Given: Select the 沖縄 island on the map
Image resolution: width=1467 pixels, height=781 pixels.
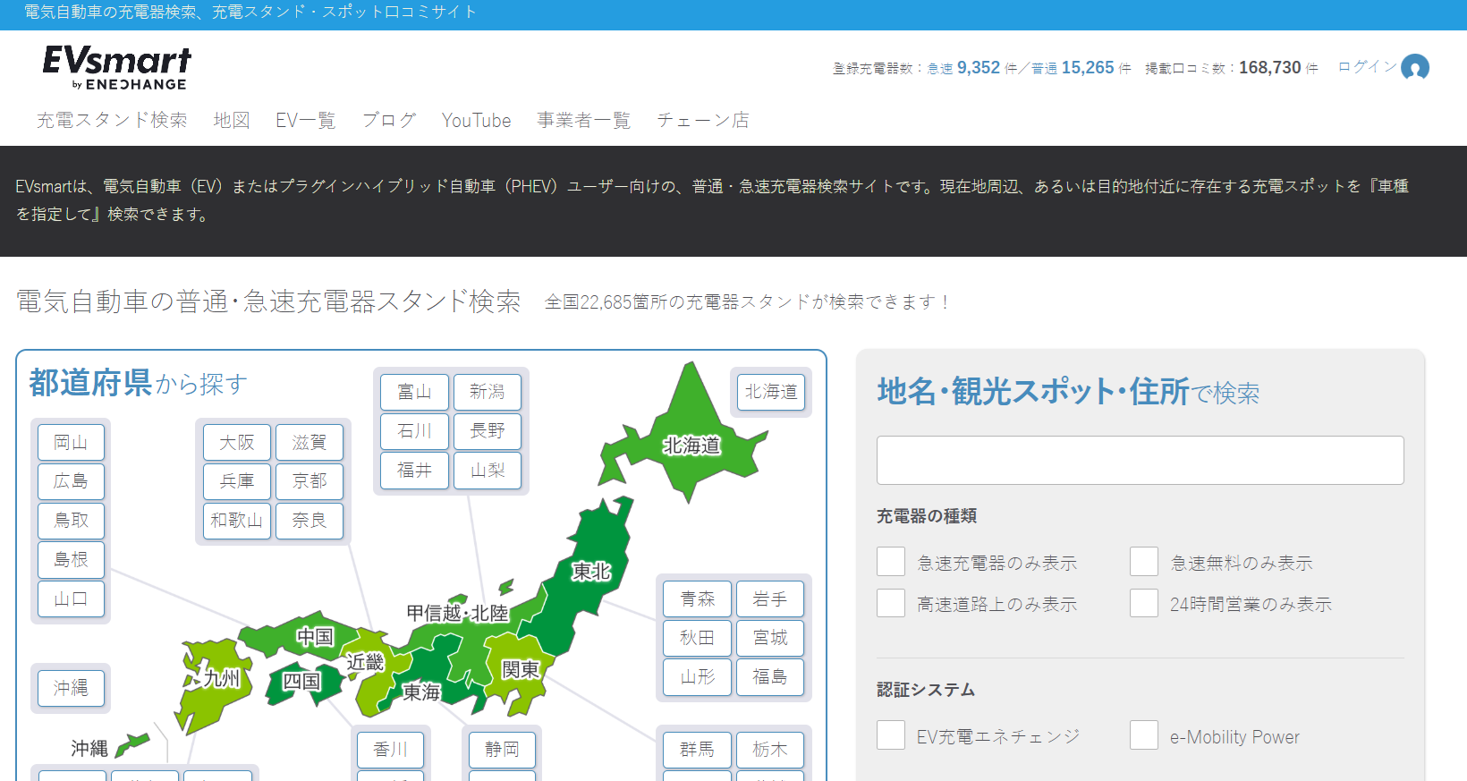Looking at the screenshot, I should point(132,743).
